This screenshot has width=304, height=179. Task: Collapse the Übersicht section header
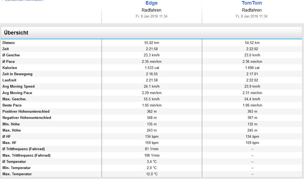(16, 33)
